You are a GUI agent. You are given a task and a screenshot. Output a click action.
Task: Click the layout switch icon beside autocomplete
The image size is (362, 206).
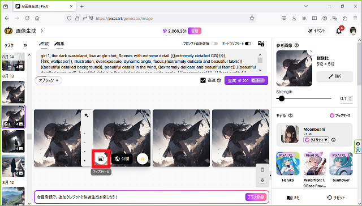point(261,44)
